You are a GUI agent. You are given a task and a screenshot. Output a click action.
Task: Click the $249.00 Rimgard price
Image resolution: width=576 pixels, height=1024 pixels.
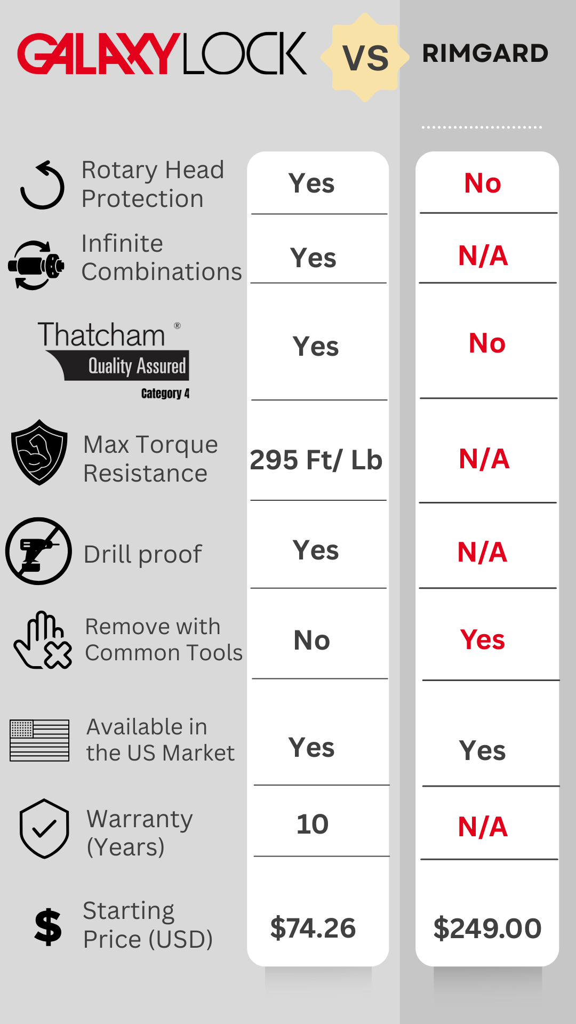tap(487, 929)
